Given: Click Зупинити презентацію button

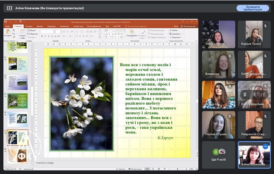Looking at the screenshot, I should coord(253,8).
